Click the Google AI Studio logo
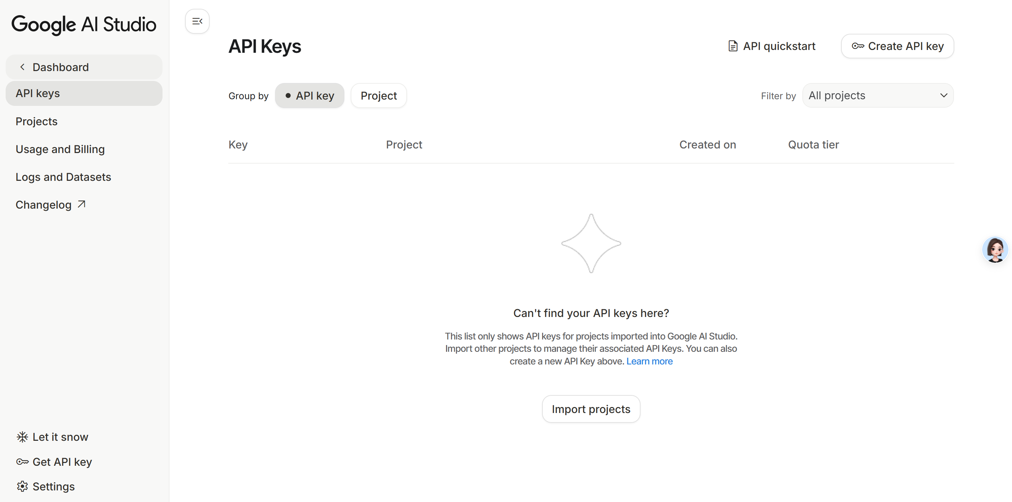Viewport: 1012px width, 502px height. tap(84, 24)
